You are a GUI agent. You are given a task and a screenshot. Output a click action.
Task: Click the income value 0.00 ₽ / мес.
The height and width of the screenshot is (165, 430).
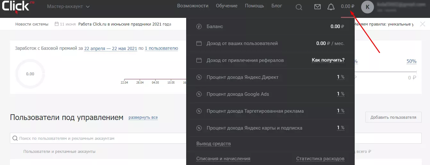tap(330, 43)
